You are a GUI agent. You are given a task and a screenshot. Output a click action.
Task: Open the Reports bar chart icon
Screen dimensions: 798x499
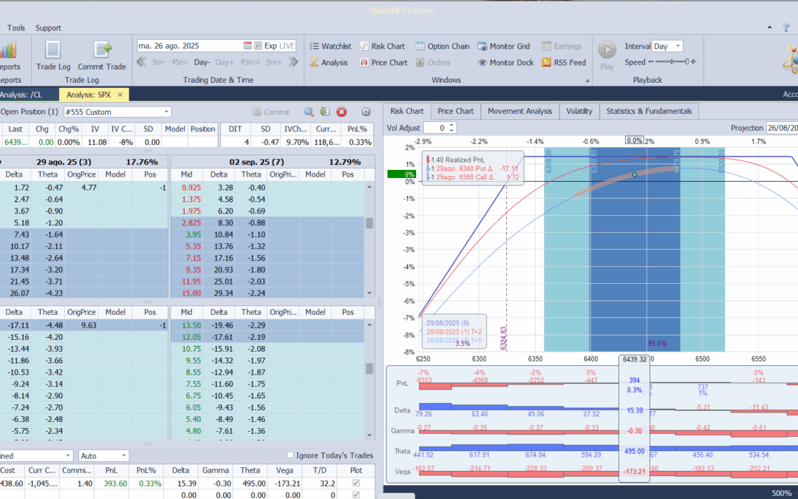[8, 50]
